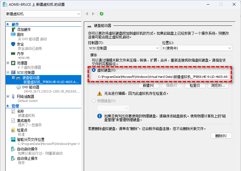Click the blue information icon
Viewport: 241px width, 171px height.
coord(100,116)
